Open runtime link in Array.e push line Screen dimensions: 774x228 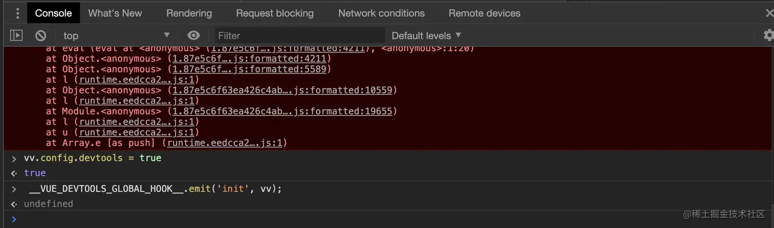tap(225, 143)
